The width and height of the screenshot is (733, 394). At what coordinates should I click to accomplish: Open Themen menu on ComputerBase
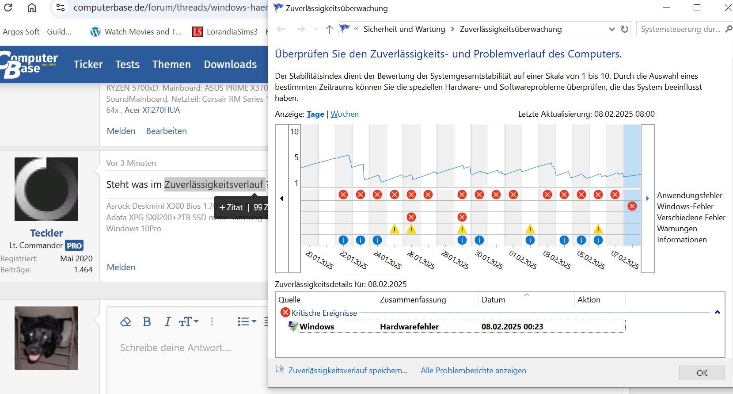click(x=171, y=65)
